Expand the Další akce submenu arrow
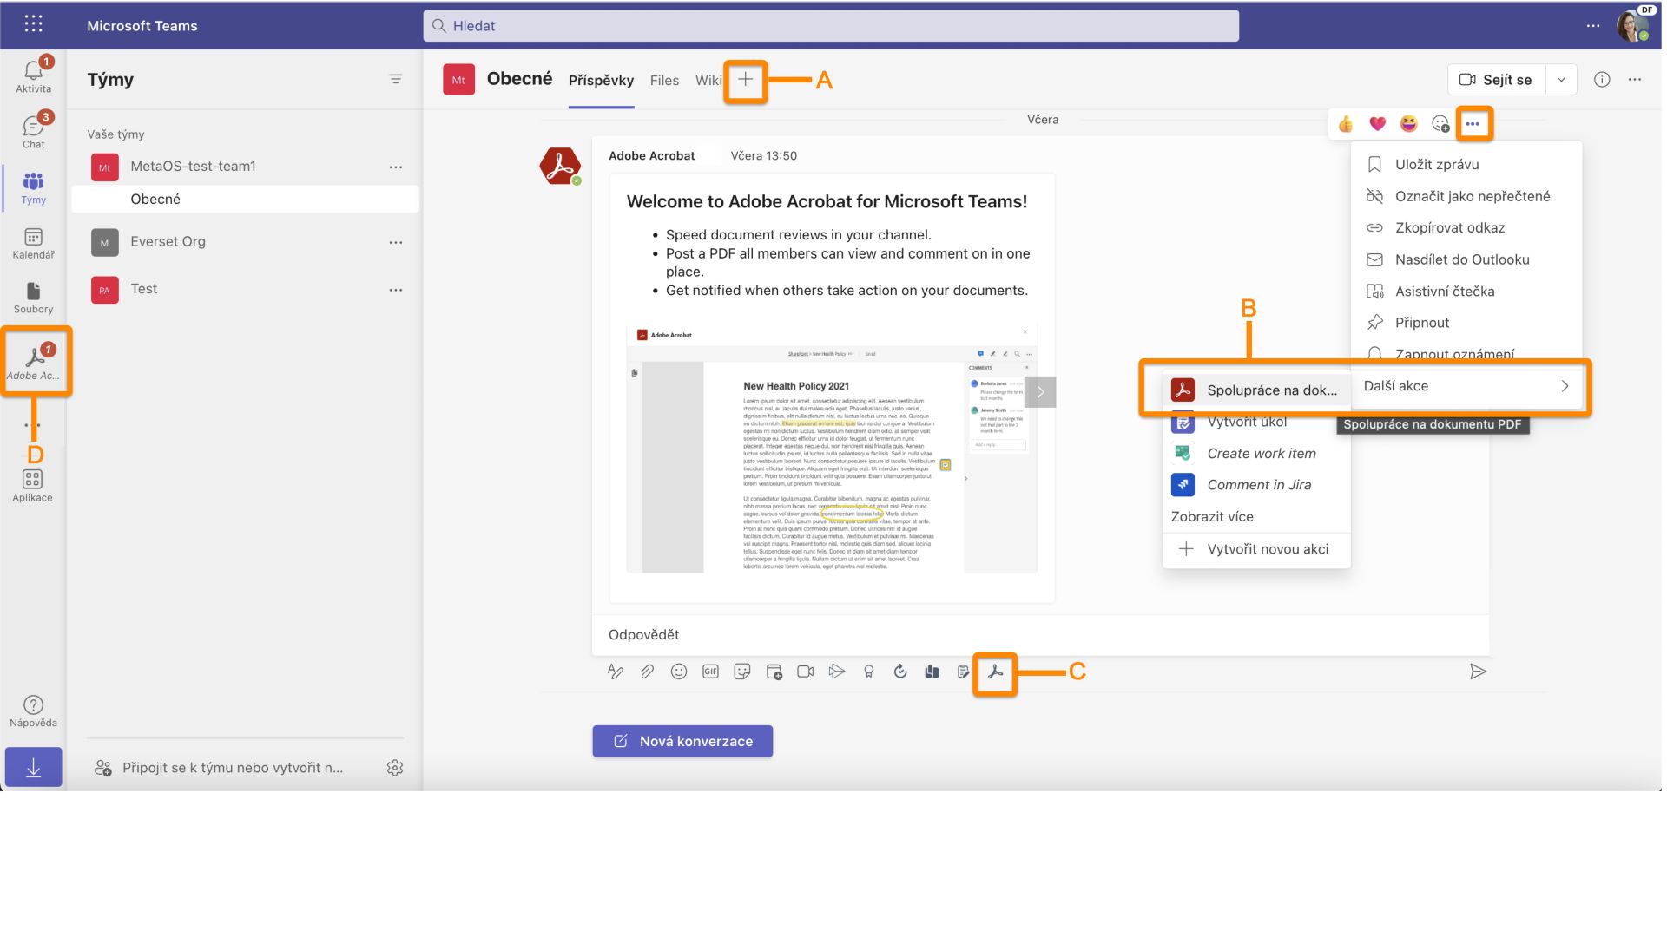The height and width of the screenshot is (937, 1667). tap(1562, 385)
